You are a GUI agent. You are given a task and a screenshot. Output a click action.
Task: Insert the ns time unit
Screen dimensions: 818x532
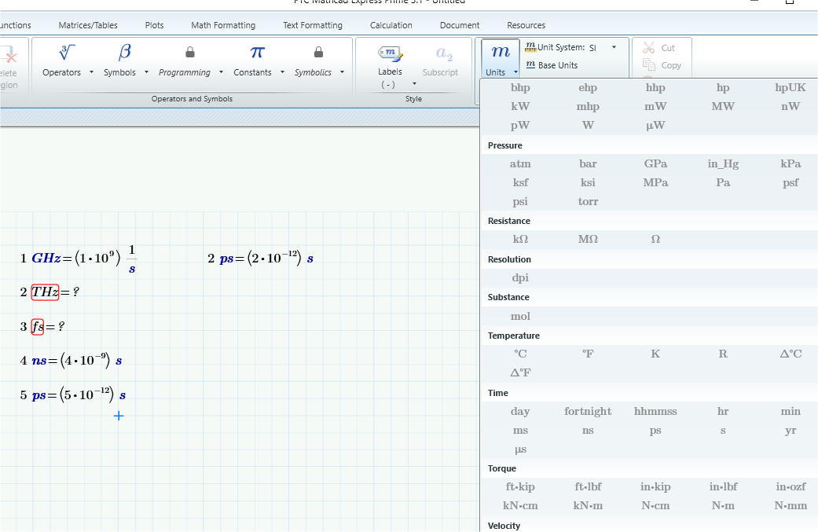point(588,431)
